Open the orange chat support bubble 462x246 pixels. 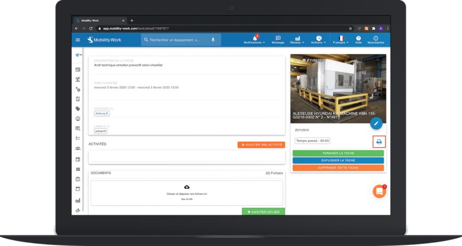tap(379, 191)
